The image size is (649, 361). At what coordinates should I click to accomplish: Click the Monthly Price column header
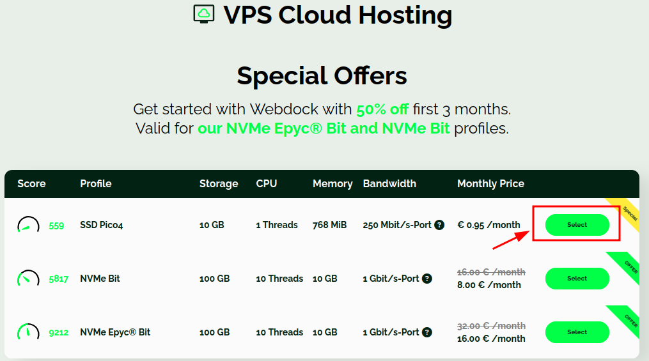tap(490, 184)
